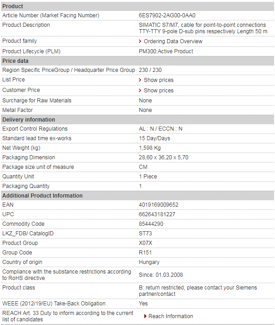Click the Packaging Dimension value
This screenshot has height=325, width=275.
coord(163,157)
